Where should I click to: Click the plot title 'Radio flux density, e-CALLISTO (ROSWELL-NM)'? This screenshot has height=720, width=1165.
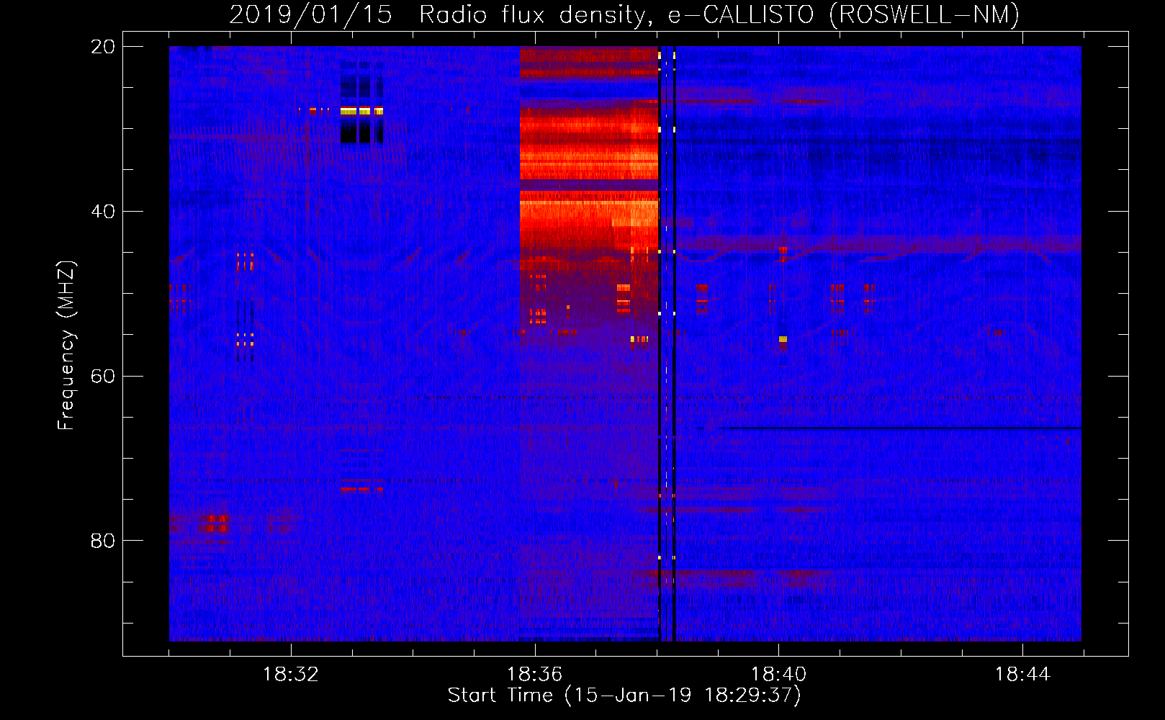click(x=719, y=14)
